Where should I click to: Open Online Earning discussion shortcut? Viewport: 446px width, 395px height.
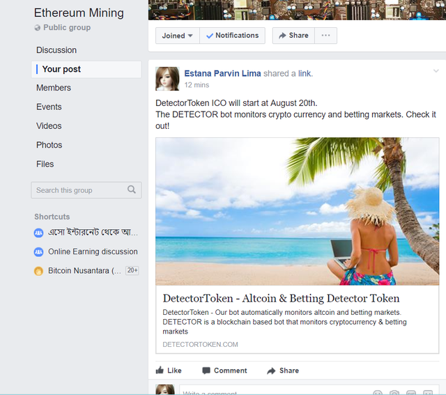[x=93, y=251]
